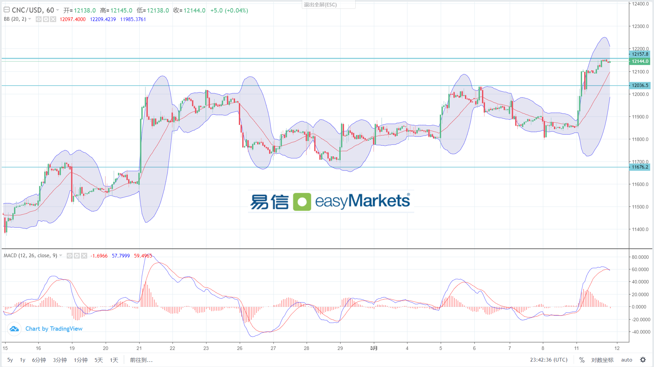
Task: Remove the BB indicator with X icon
Action: [53, 19]
